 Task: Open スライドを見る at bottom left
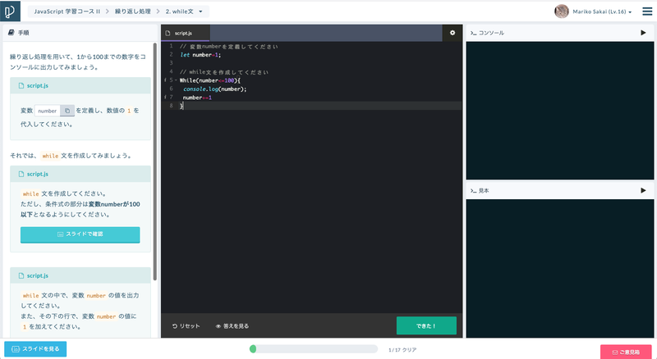[x=35, y=349]
